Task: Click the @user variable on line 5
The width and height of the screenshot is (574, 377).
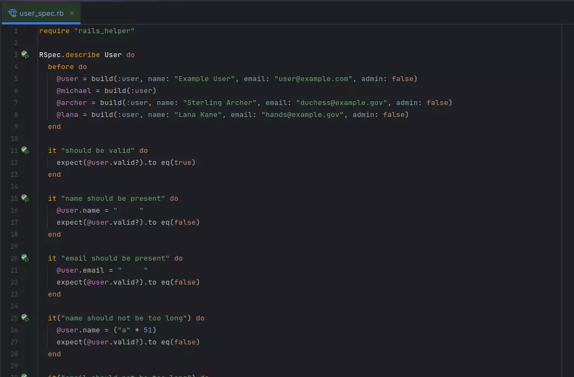Action: [67, 78]
